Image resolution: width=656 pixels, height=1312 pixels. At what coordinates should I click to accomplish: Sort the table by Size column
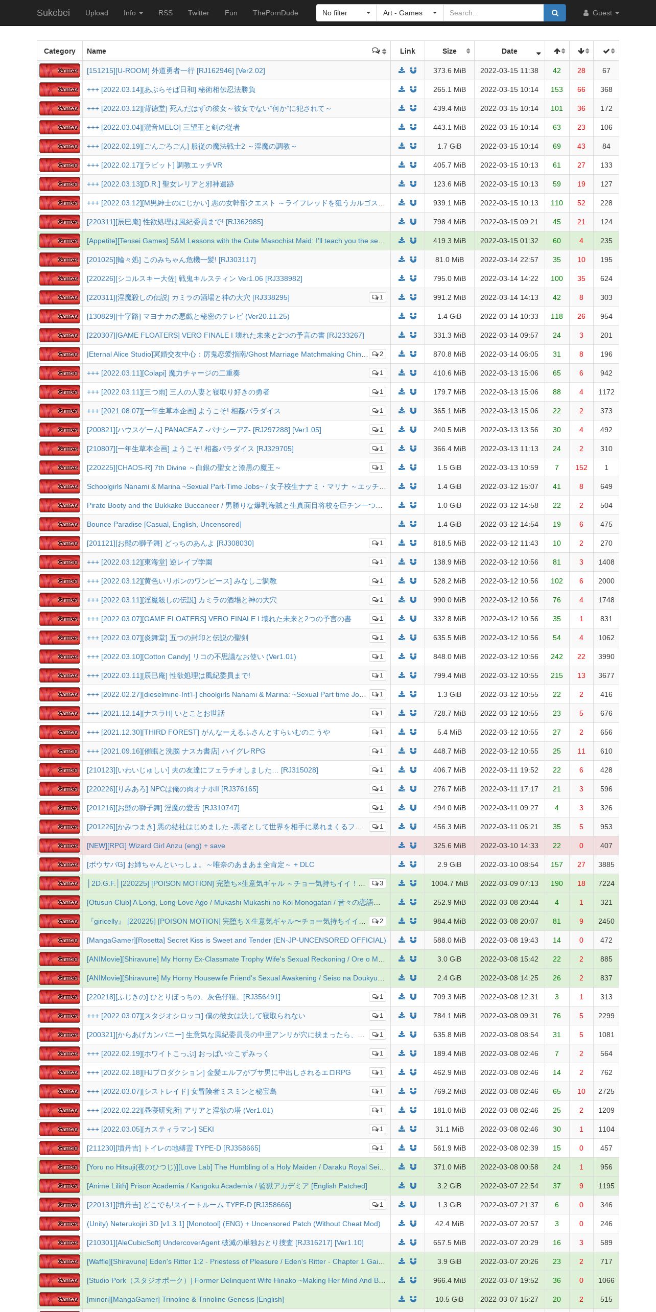pyautogui.click(x=450, y=51)
